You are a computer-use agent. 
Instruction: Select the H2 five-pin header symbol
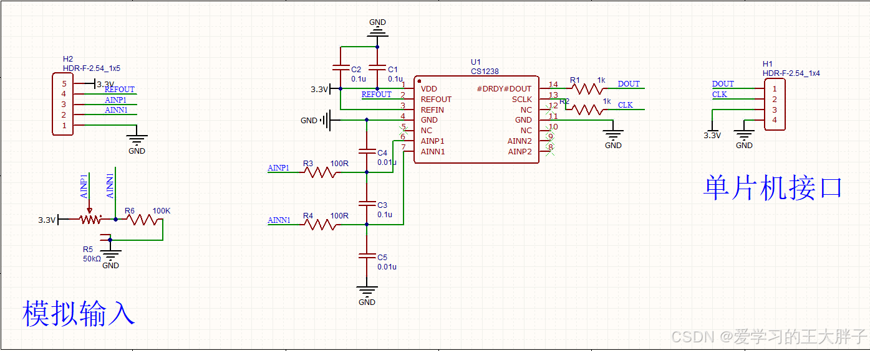(62, 104)
